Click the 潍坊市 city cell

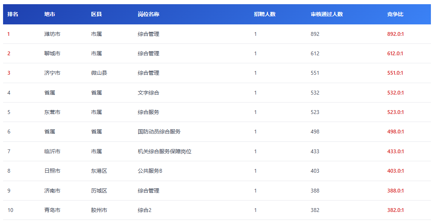point(52,34)
